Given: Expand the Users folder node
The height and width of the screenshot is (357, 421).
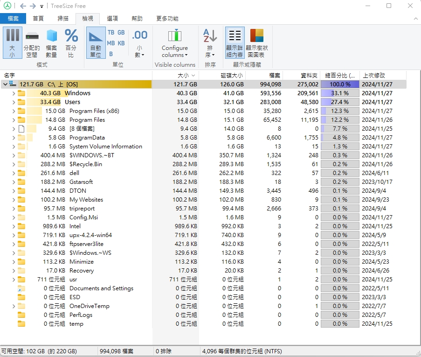Looking at the screenshot, I should click(x=14, y=102).
